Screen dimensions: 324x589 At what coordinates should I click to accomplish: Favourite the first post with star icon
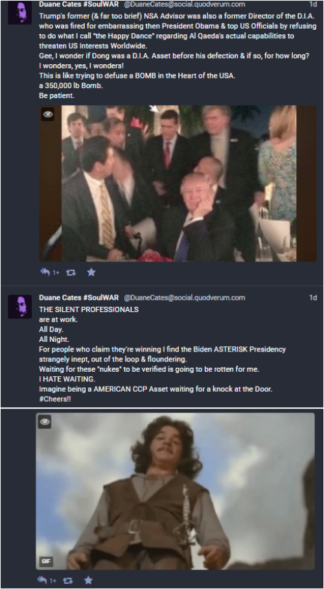click(91, 272)
